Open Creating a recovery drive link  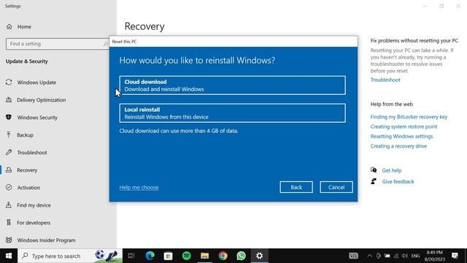pos(398,146)
